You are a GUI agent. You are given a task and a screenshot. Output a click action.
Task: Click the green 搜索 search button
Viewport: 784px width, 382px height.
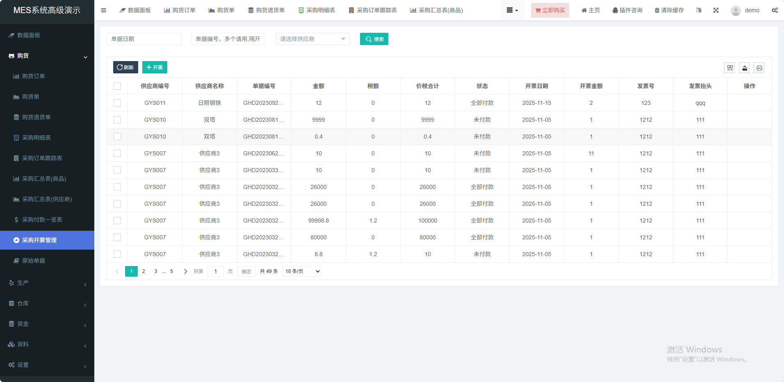click(374, 39)
